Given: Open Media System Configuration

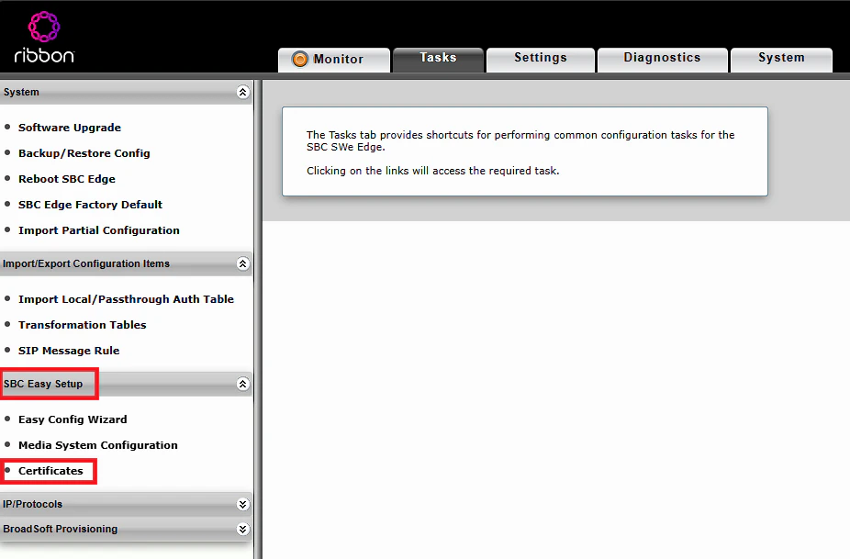Looking at the screenshot, I should pos(98,445).
